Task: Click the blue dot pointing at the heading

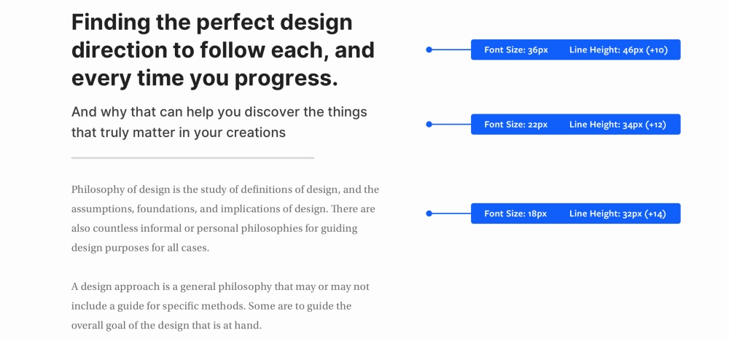Action: 429,50
